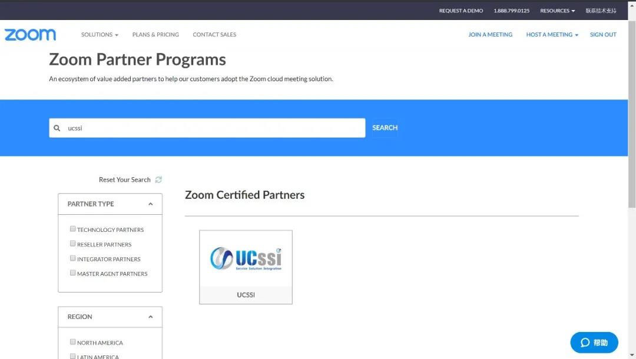Image resolution: width=636 pixels, height=359 pixels.
Task: Toggle the Latin America region checkbox
Action: click(x=72, y=356)
